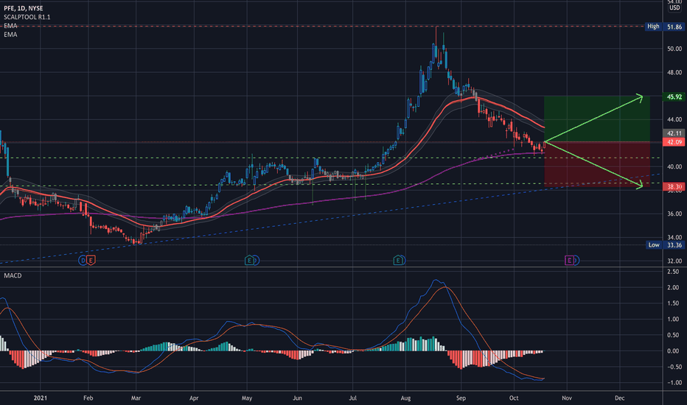Select the blue dashed trendline near April
The height and width of the screenshot is (405, 687).
[x=194, y=236]
